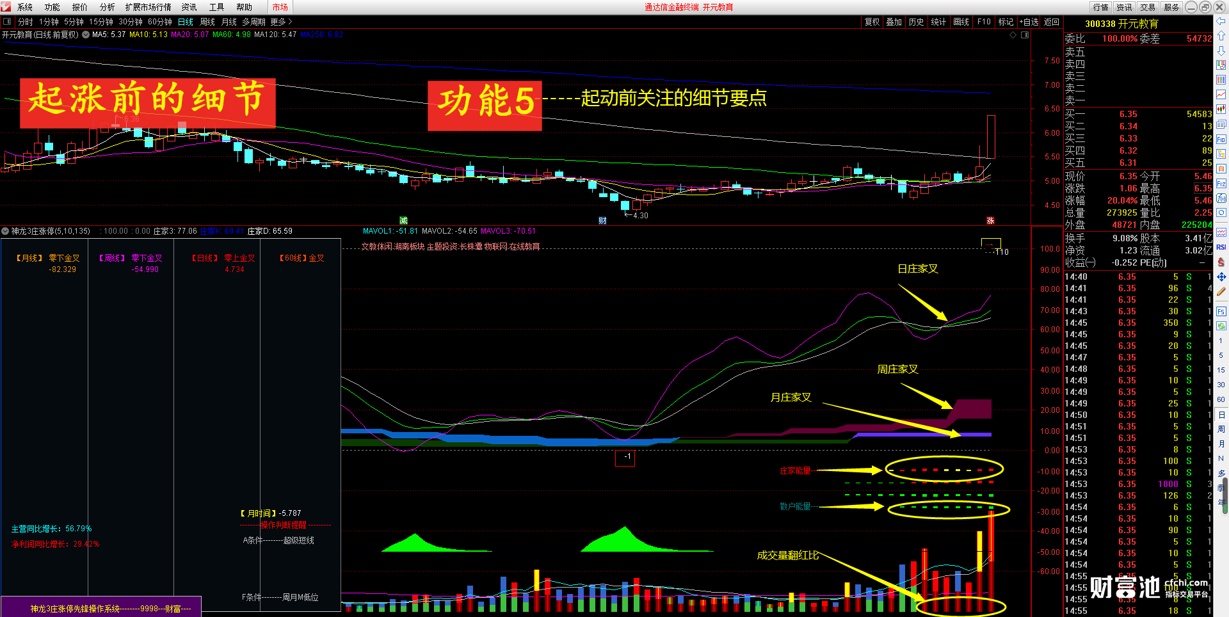Viewport: 1229px width, 617px height.
Task: Select the 60 minute period in sidebar
Action: click(1221, 399)
